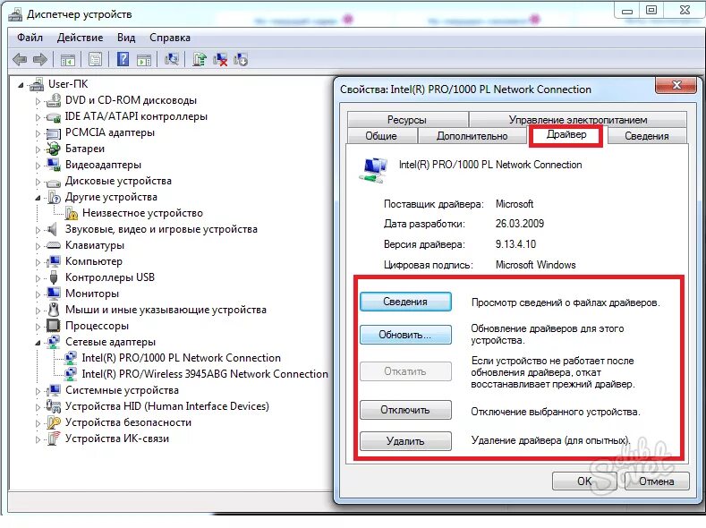The width and height of the screenshot is (706, 528).
Task: Click the Обновить... button
Action: [405, 335]
